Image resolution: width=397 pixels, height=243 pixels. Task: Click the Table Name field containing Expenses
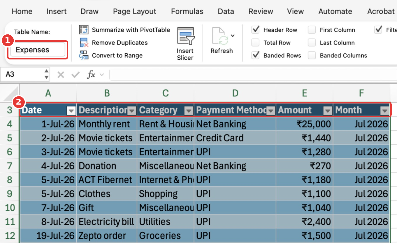click(38, 50)
